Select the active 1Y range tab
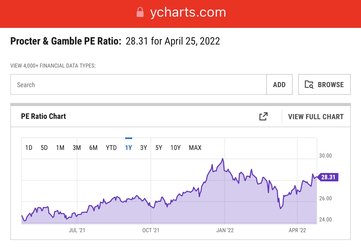This screenshot has width=361, height=247. (128, 148)
